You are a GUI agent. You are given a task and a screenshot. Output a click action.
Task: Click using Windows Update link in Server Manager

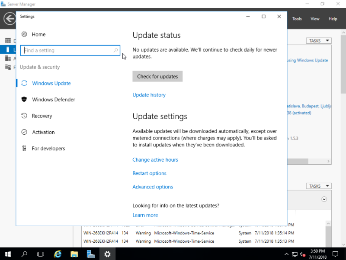point(308,60)
